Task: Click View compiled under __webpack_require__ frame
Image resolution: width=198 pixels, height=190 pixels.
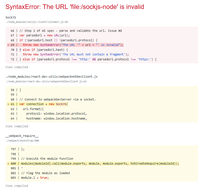Action: 17,186
